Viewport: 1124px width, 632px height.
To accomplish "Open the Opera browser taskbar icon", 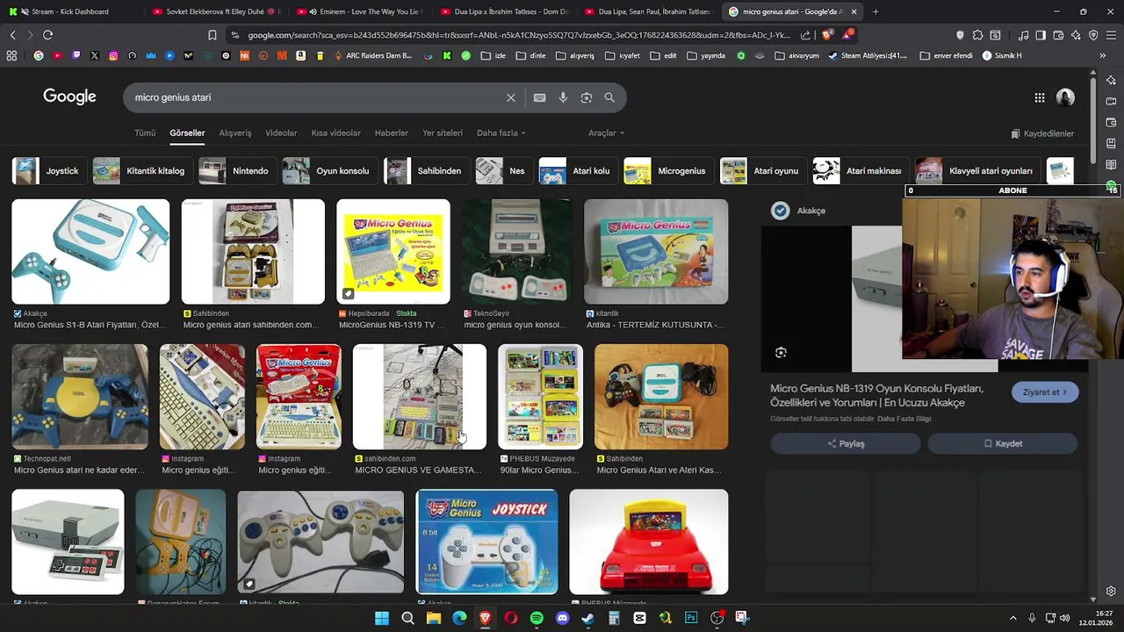I will point(511,618).
